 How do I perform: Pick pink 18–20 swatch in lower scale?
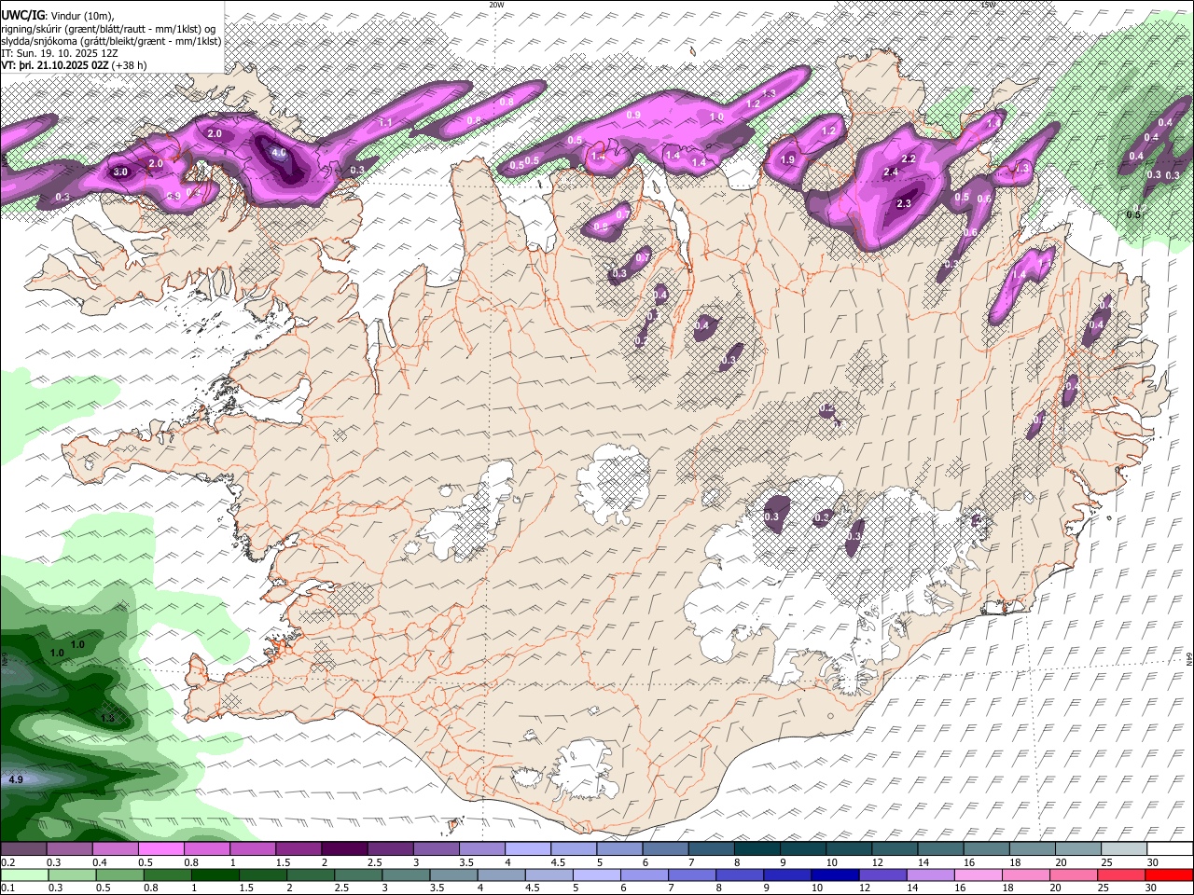[x=1027, y=875]
